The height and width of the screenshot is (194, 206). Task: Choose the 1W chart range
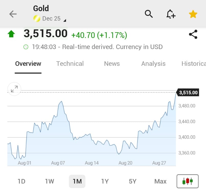[50, 181]
